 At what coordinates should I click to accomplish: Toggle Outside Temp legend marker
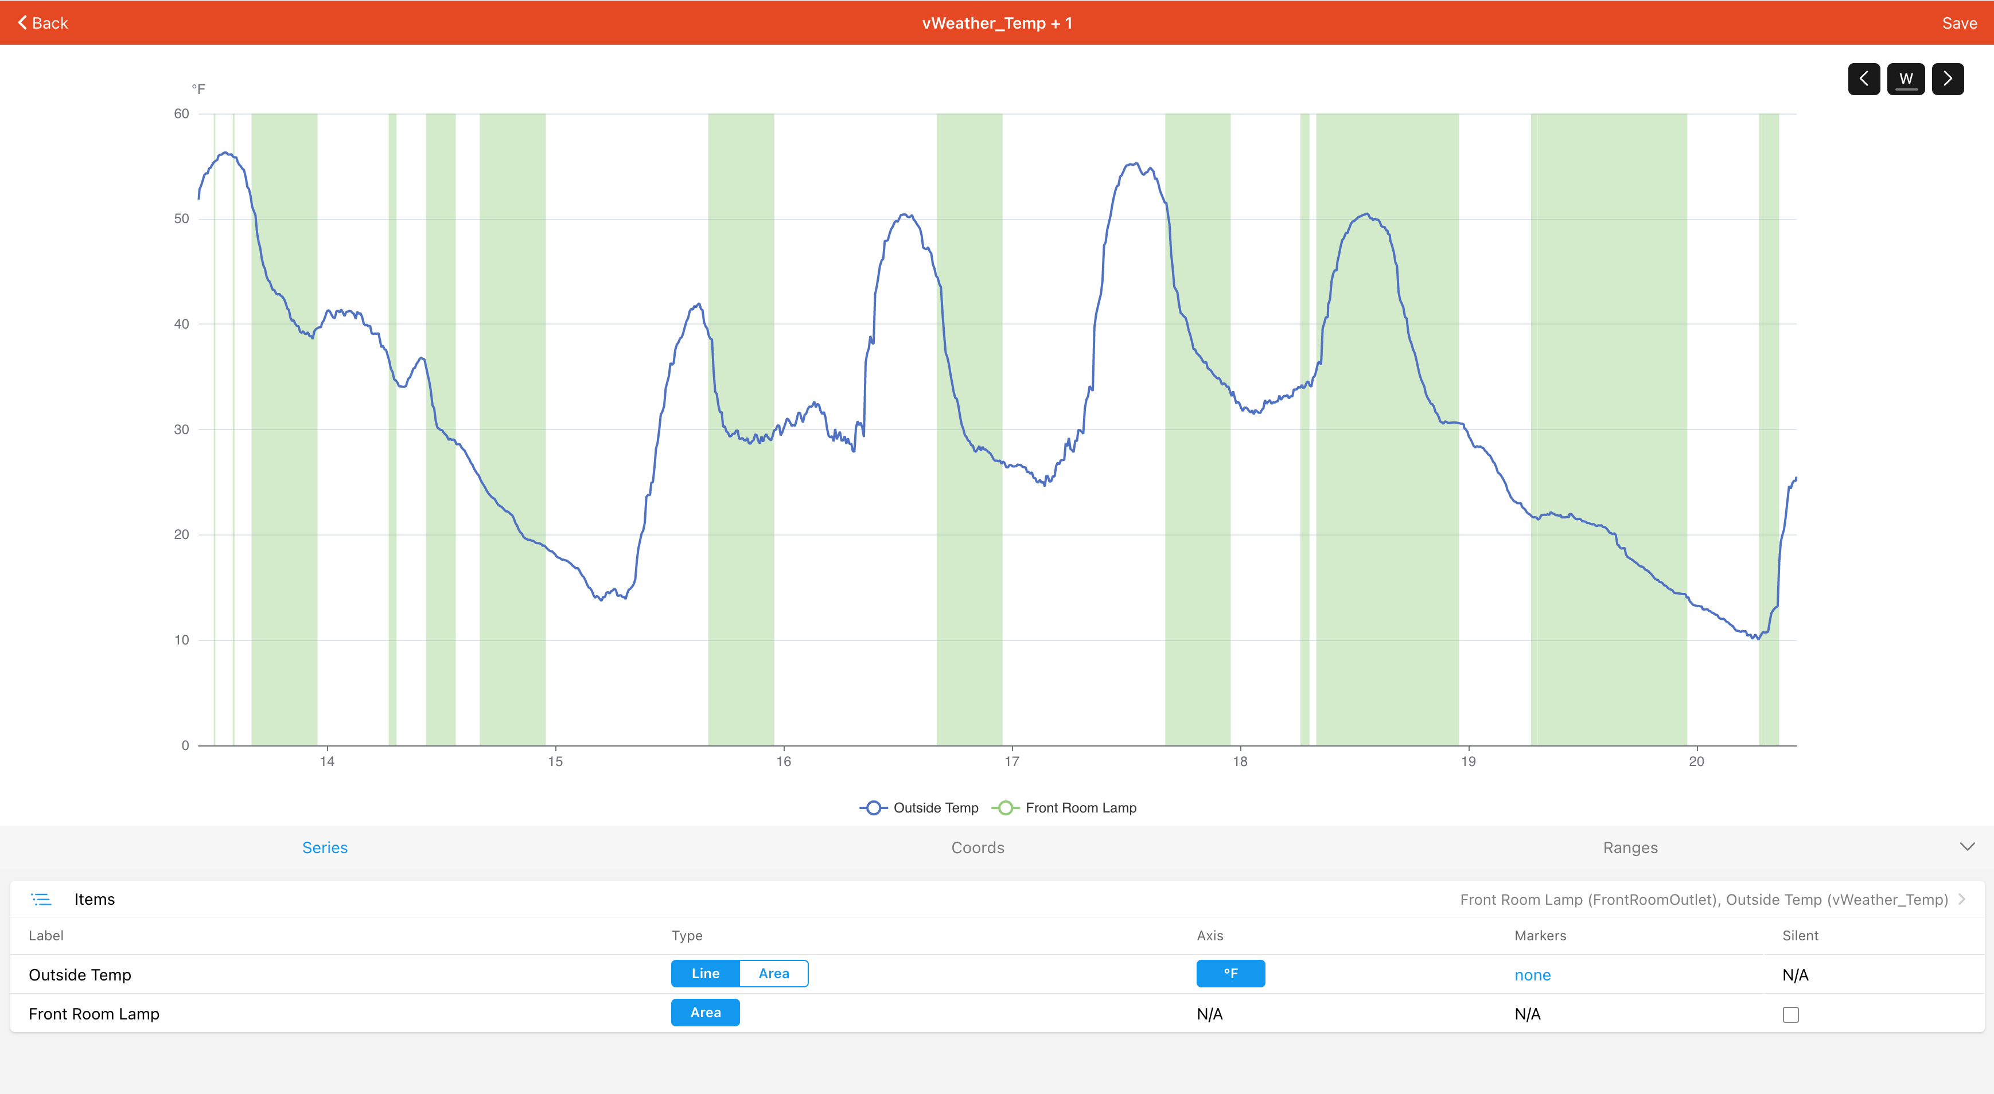tap(873, 808)
